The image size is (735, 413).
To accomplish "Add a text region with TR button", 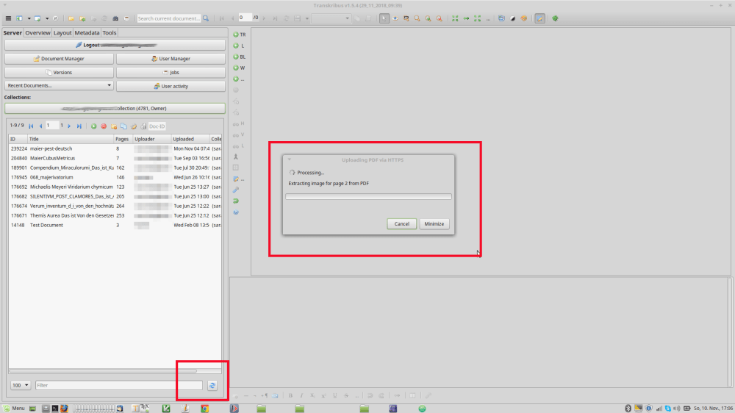I will pos(240,35).
